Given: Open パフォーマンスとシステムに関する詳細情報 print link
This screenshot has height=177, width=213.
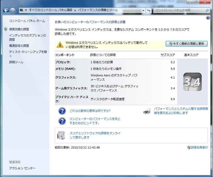Looking at the screenshot, I should 181,111.
